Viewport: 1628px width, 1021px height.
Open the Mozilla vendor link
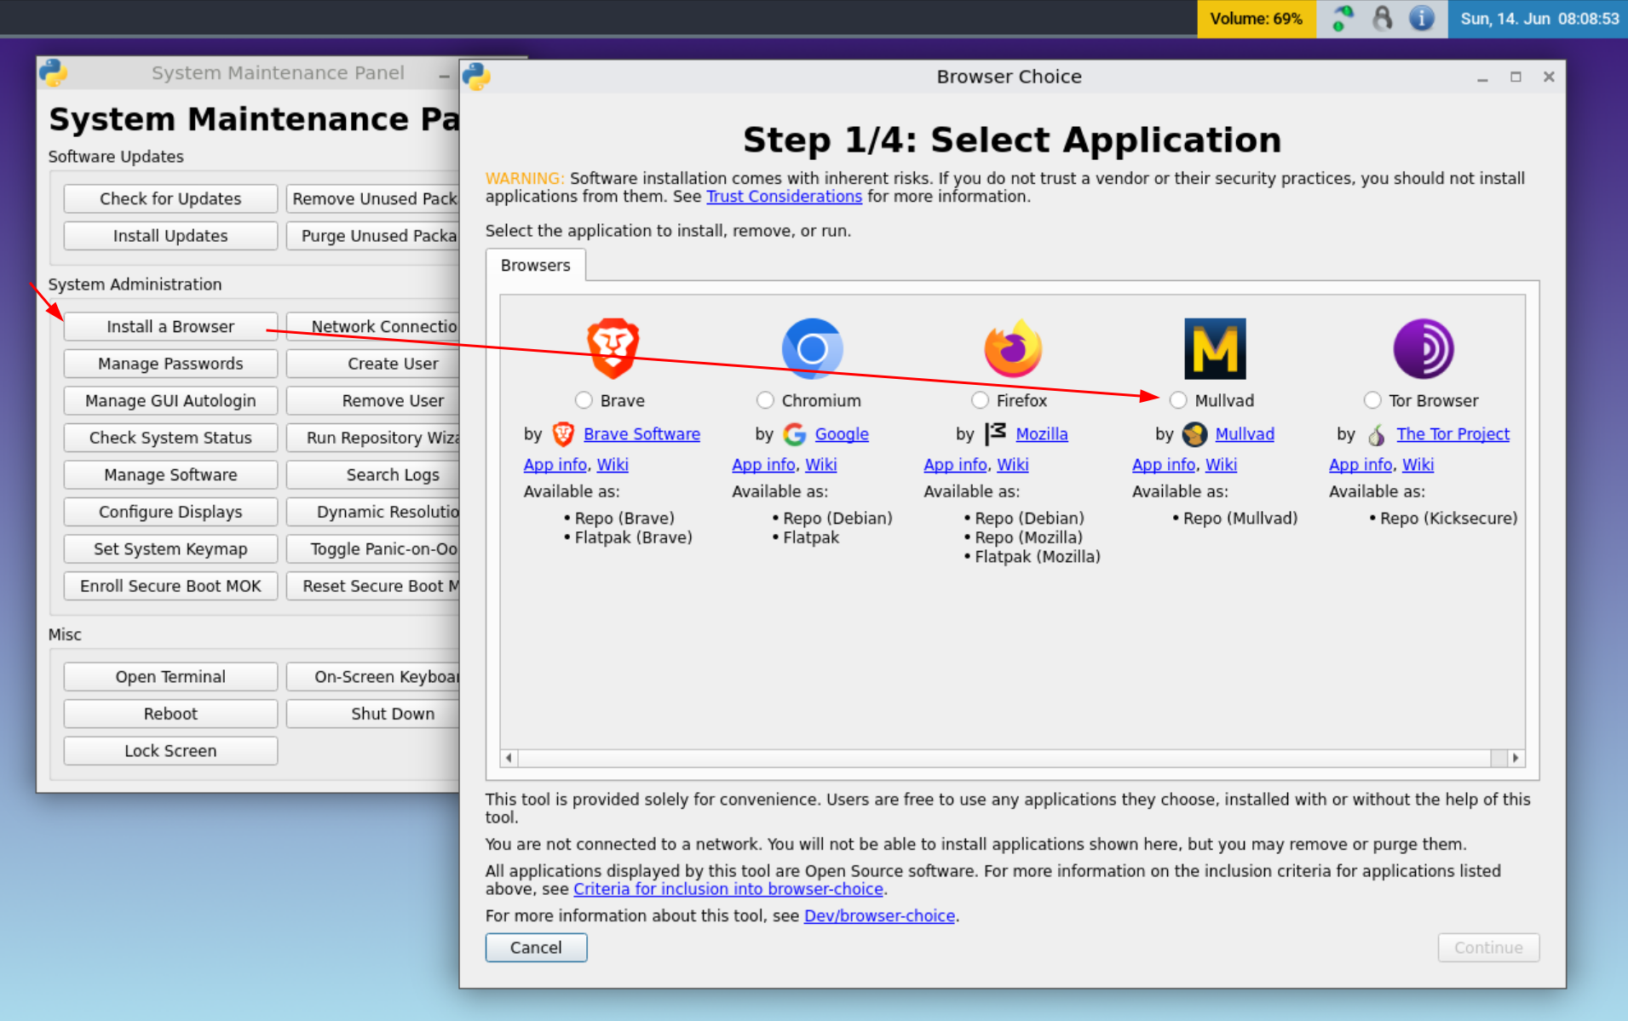[x=1041, y=434]
